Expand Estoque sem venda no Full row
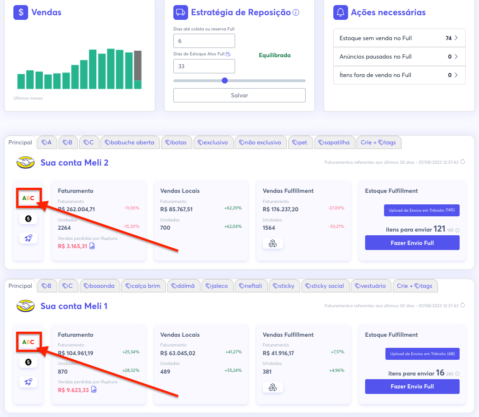The height and width of the screenshot is (417, 479). pyautogui.click(x=399, y=38)
